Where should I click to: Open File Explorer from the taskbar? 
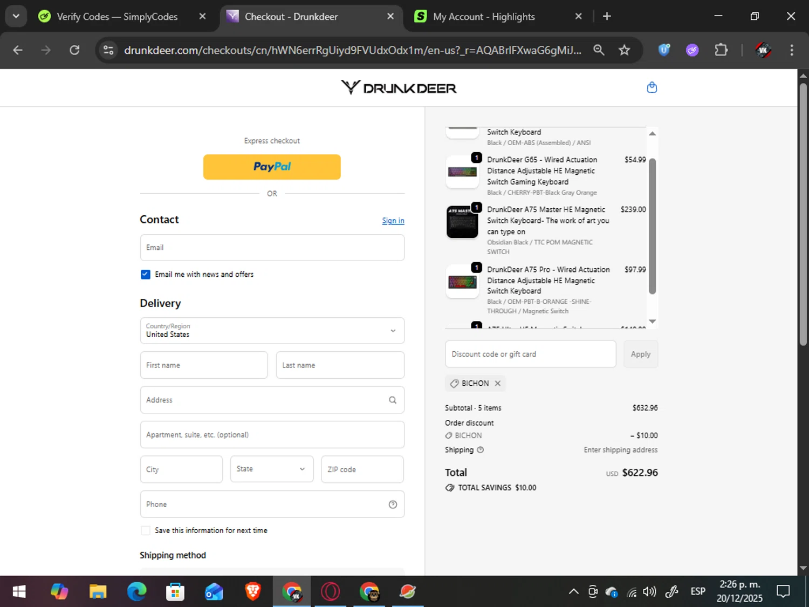point(98,592)
